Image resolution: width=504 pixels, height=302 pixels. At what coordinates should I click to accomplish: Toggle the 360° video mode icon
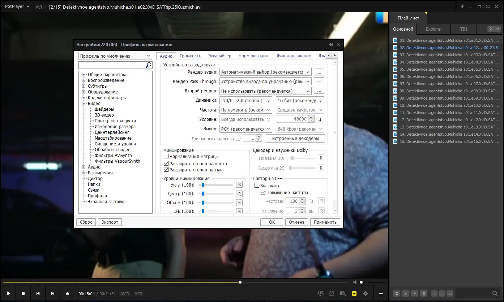click(x=321, y=293)
